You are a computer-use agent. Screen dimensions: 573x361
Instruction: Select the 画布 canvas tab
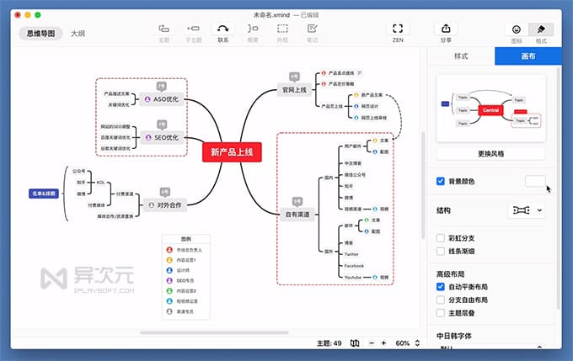[528, 56]
